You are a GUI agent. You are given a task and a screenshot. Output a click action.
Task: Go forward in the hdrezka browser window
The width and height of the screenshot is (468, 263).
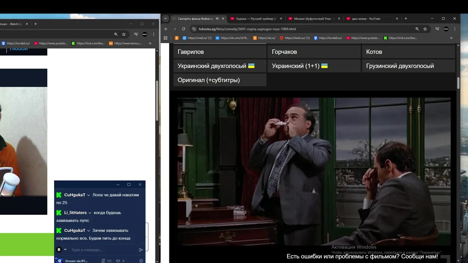(175, 29)
